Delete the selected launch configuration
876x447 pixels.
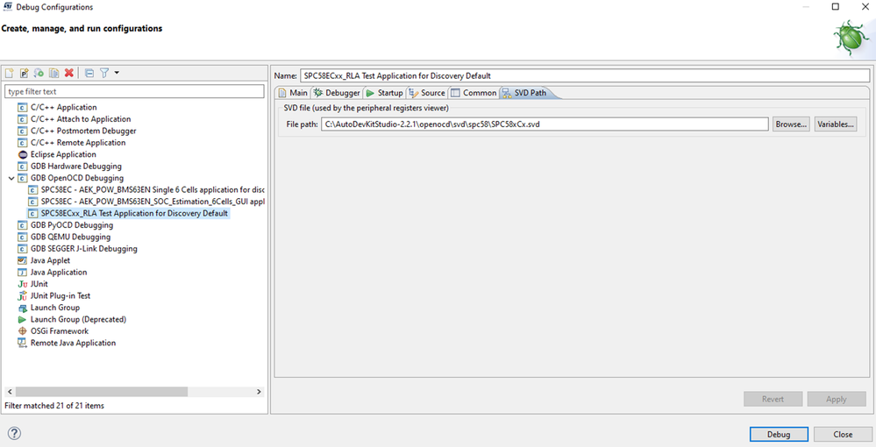69,73
